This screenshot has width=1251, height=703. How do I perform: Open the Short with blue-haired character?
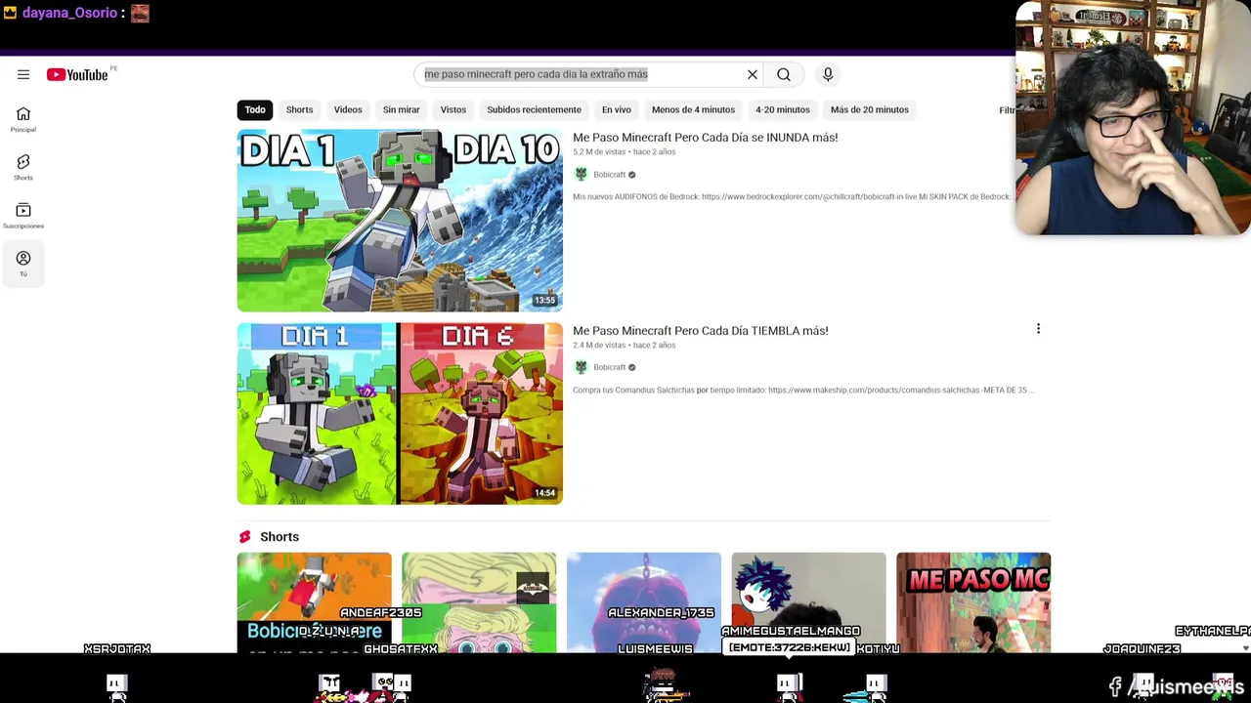pyautogui.click(x=808, y=602)
